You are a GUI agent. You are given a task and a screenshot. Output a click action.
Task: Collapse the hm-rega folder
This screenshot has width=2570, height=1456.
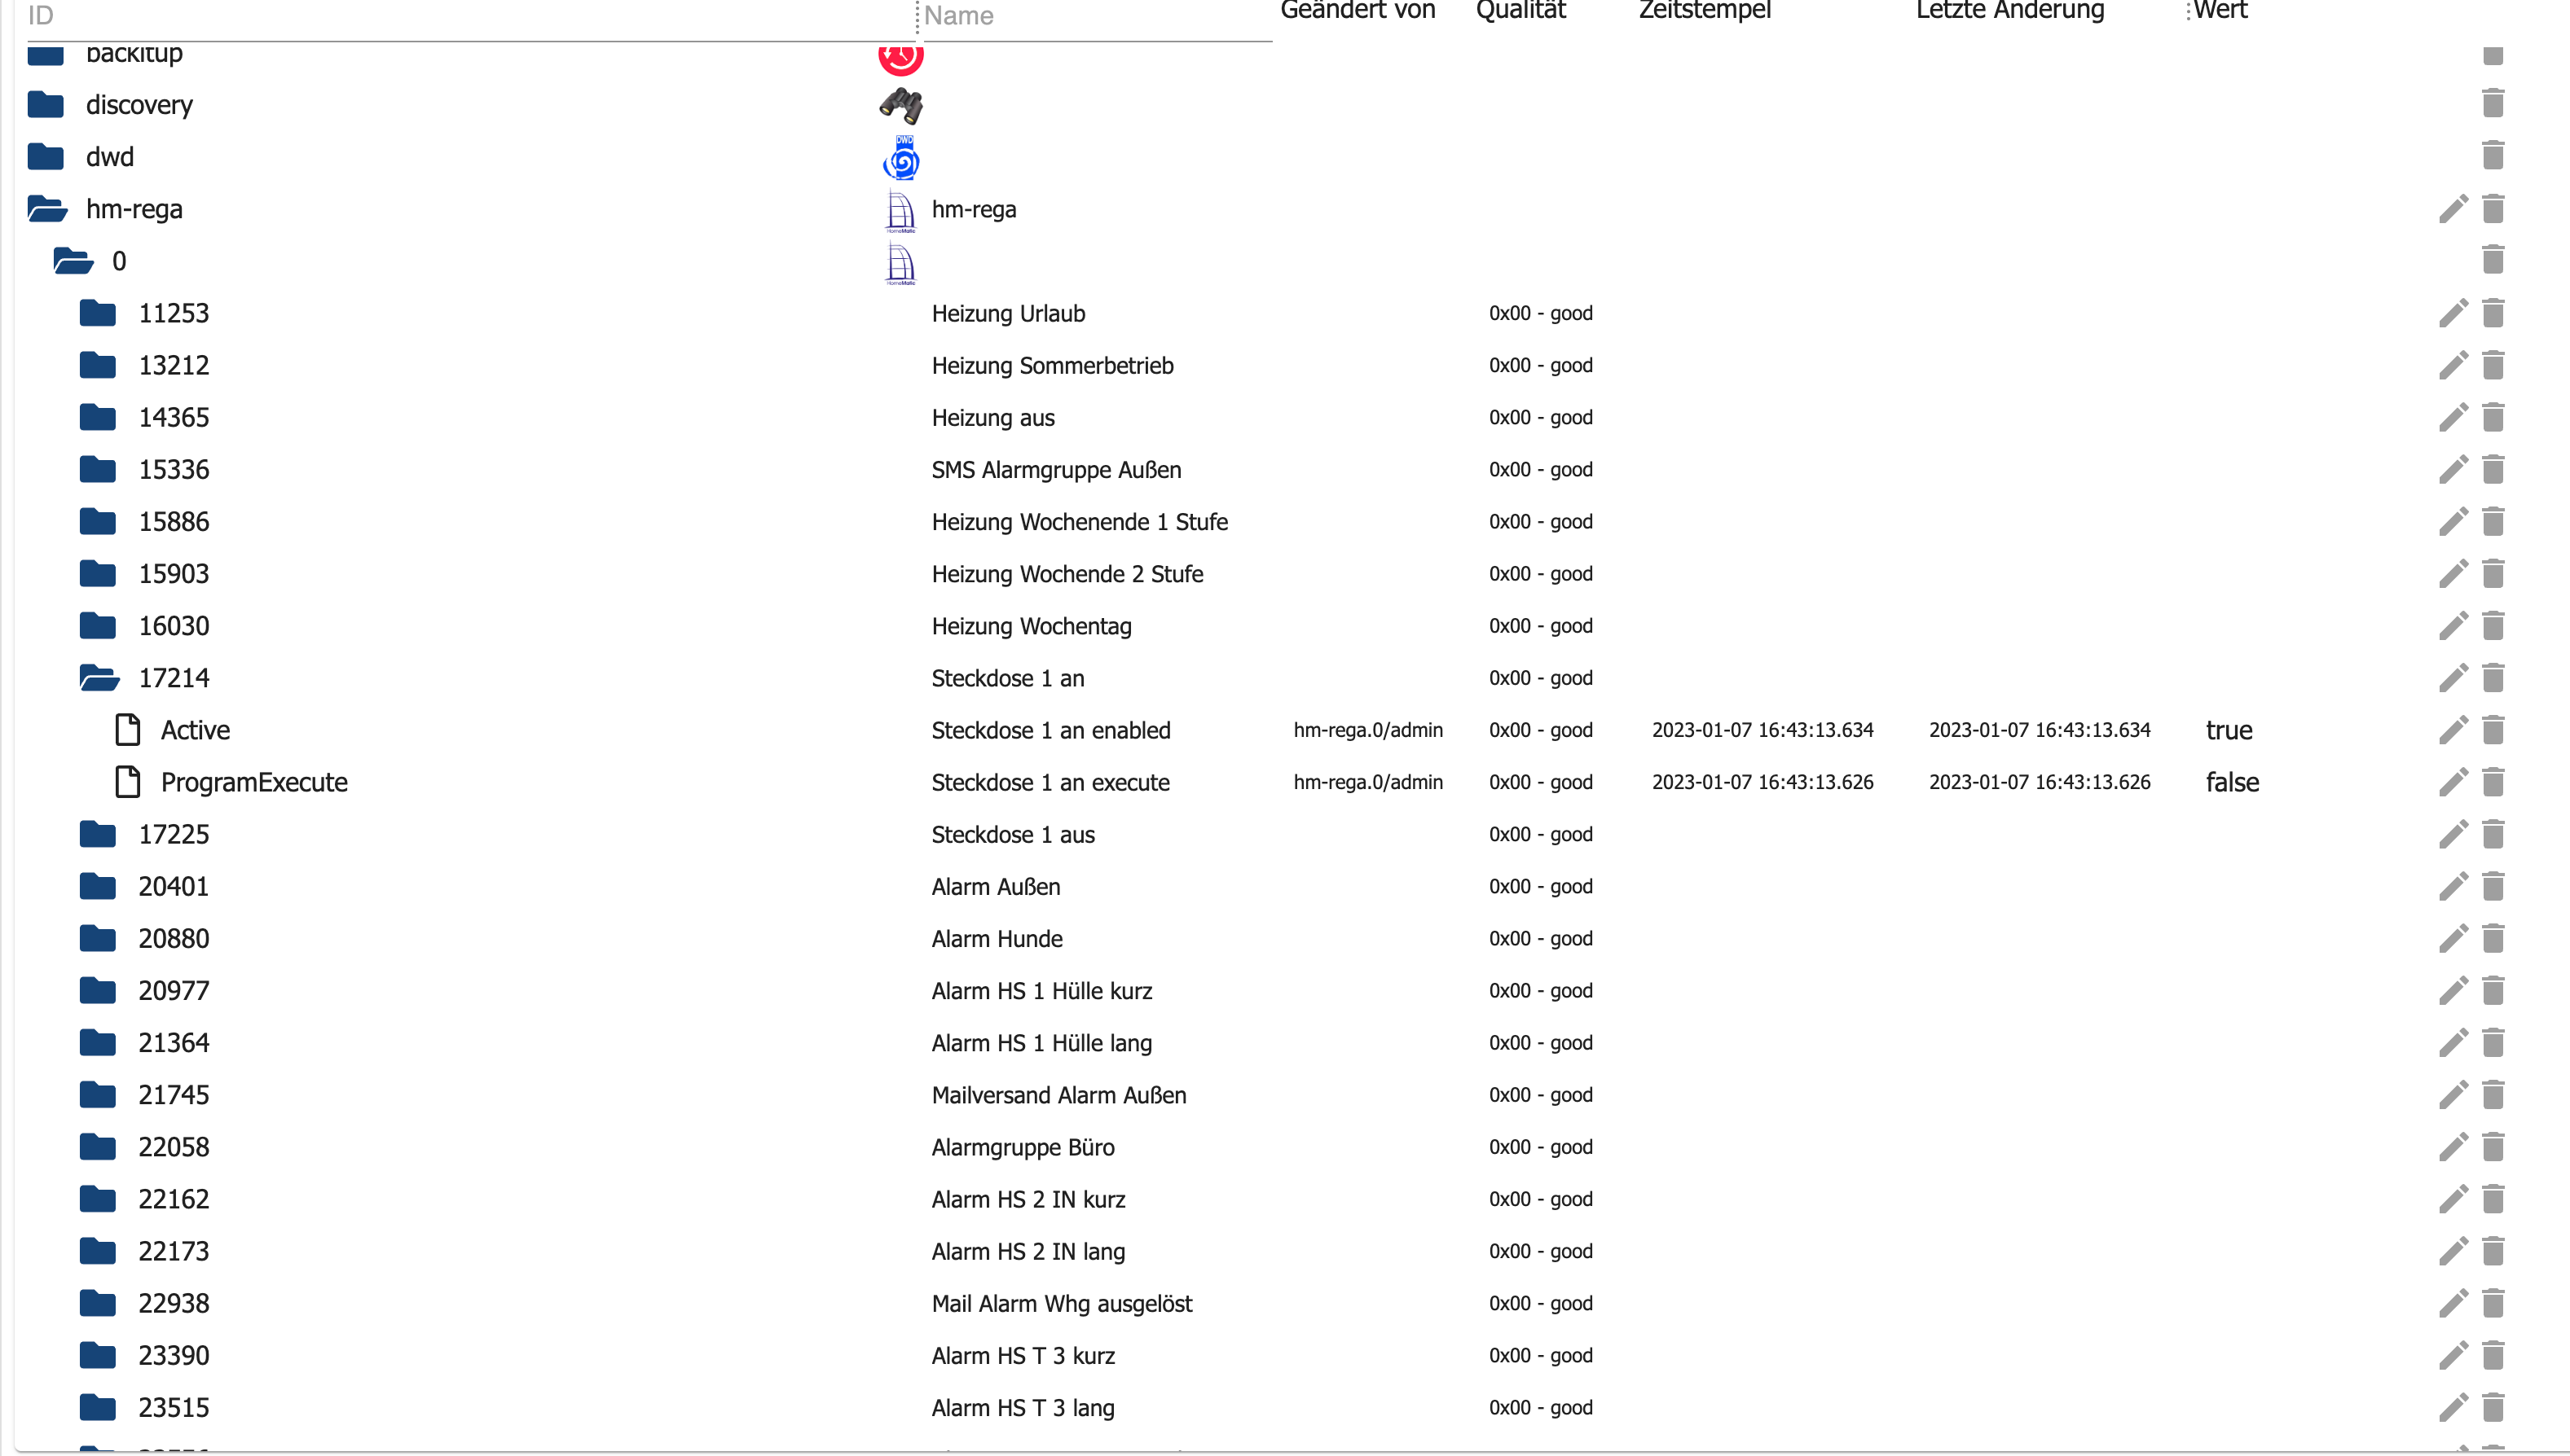pyautogui.click(x=47, y=209)
